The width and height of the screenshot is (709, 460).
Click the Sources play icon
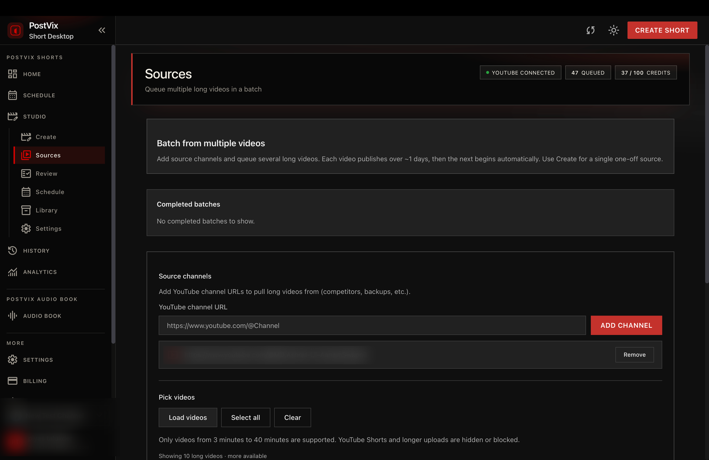[x=26, y=155]
